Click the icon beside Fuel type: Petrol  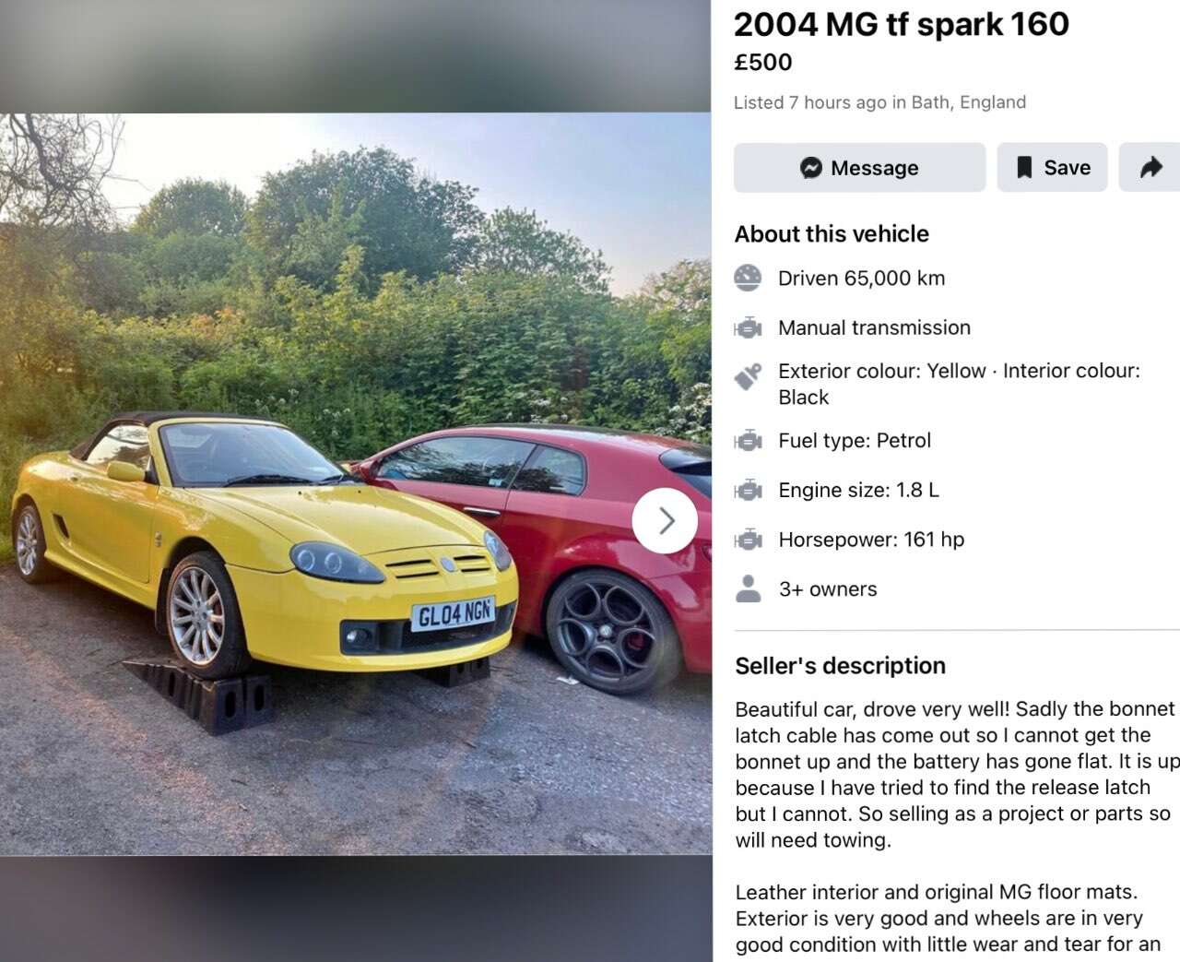(749, 441)
